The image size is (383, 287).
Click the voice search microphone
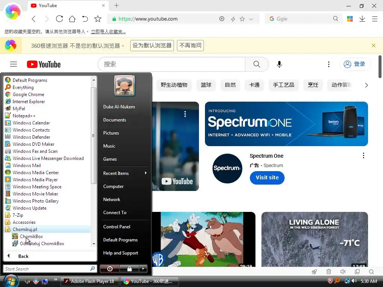[279, 64]
